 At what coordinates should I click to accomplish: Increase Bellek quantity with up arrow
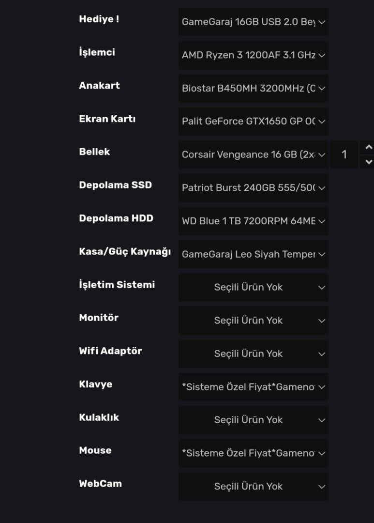click(x=369, y=147)
